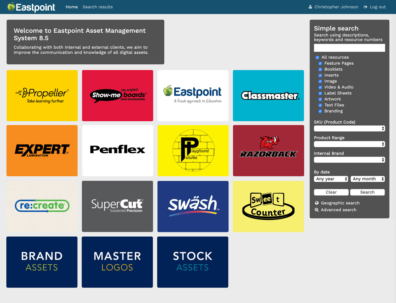Open the re:create brand tile
The image size is (396, 303).
click(42, 206)
